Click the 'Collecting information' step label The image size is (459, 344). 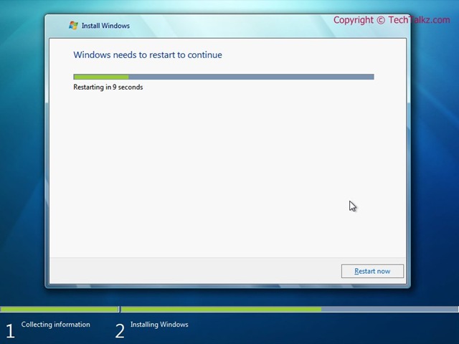(56, 325)
